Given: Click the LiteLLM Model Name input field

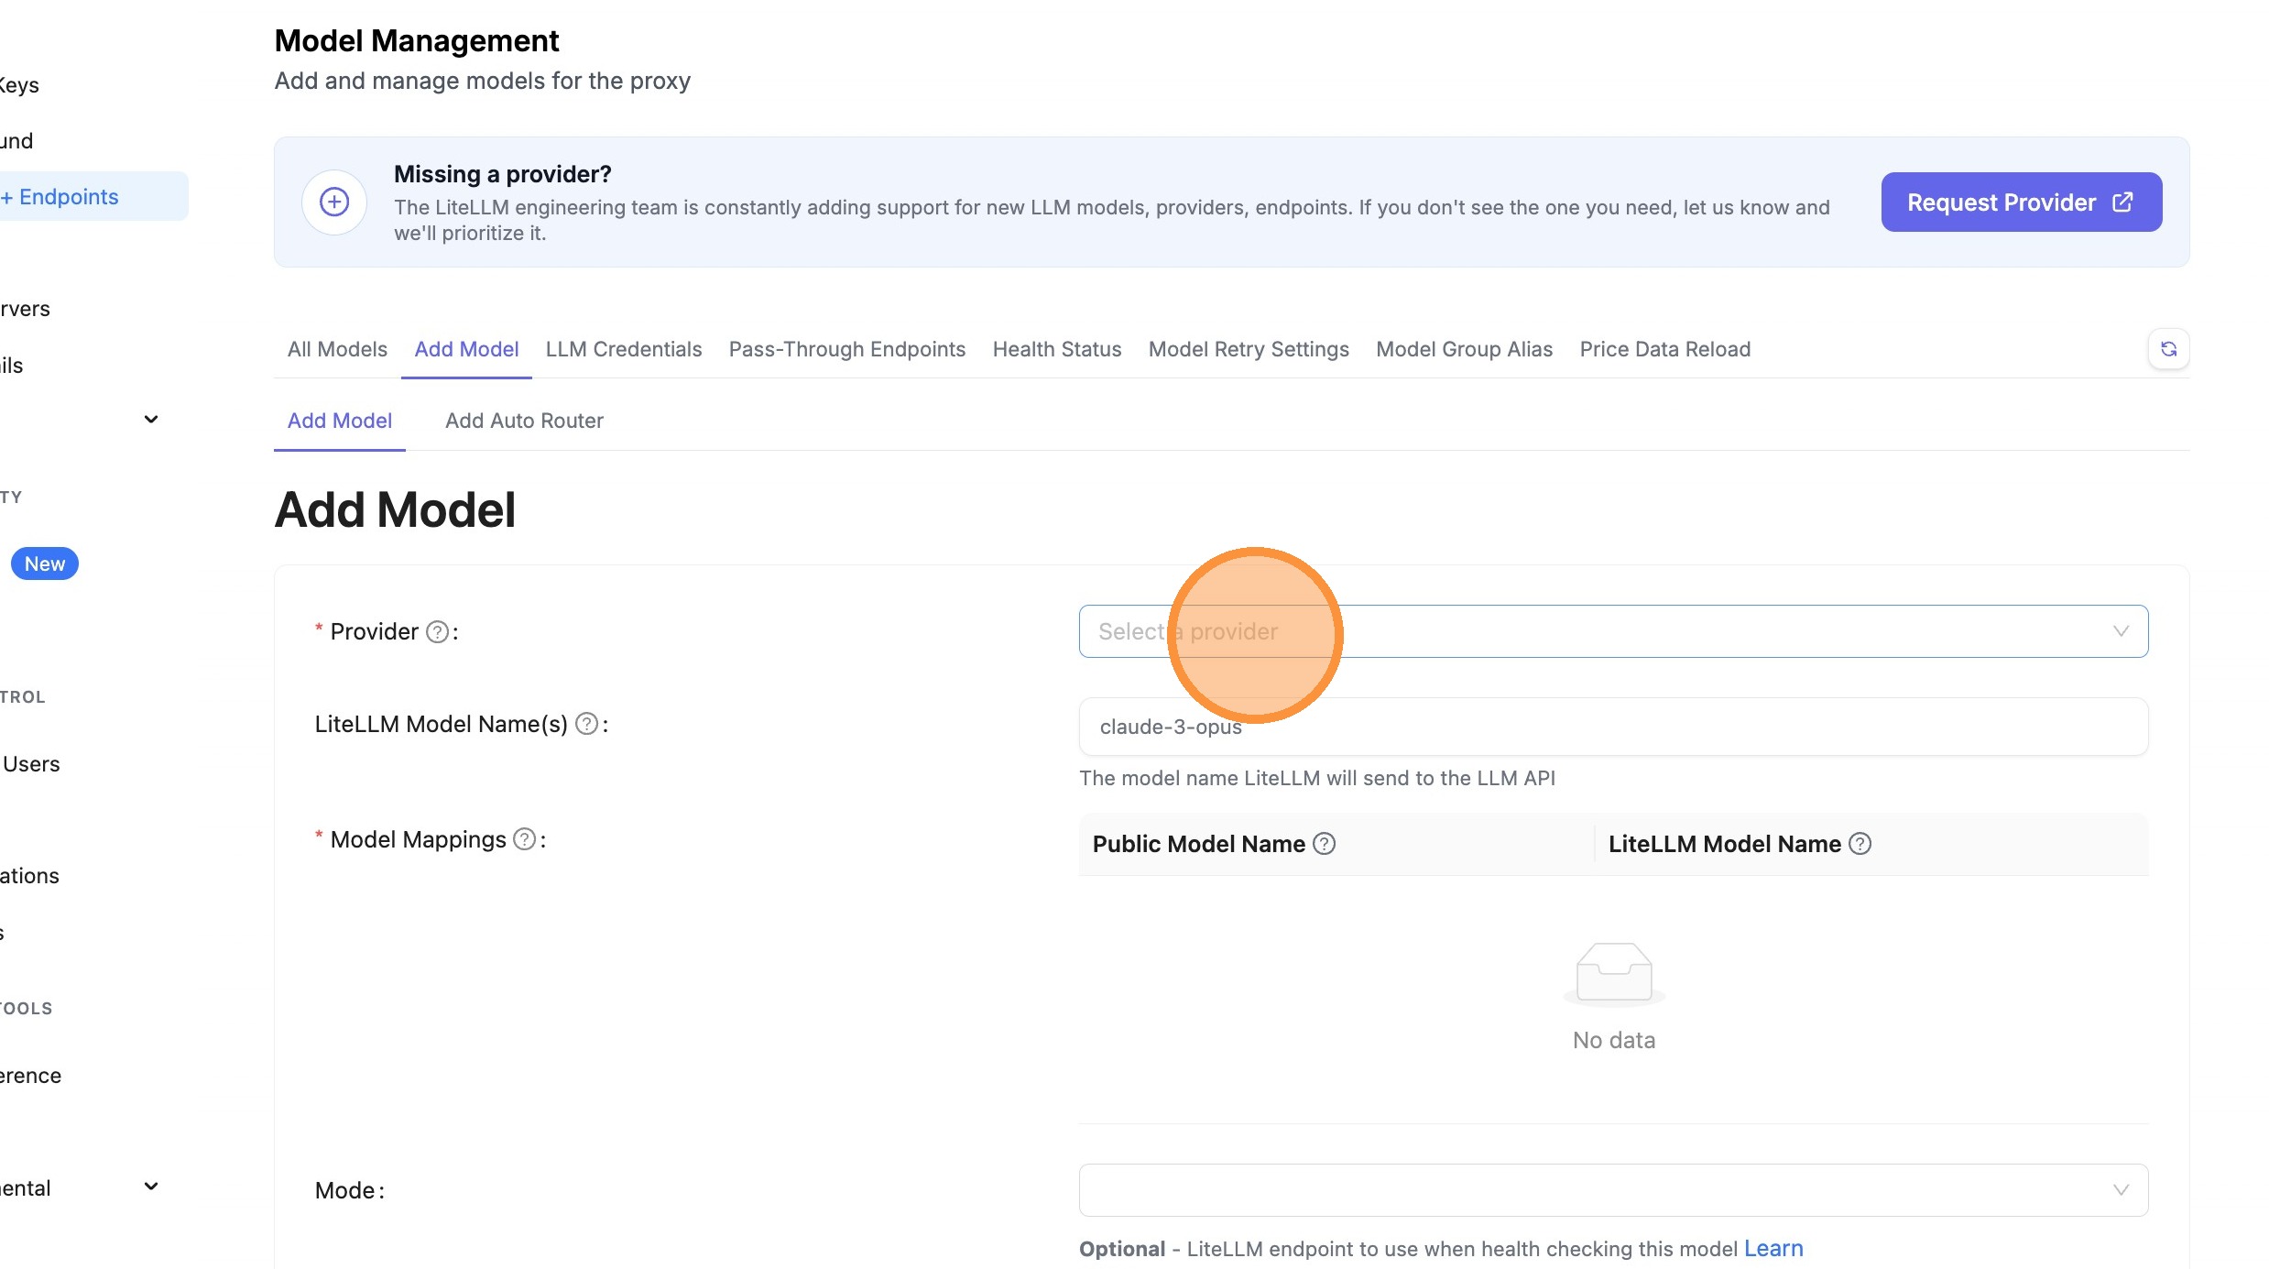Looking at the screenshot, I should click(x=1612, y=727).
